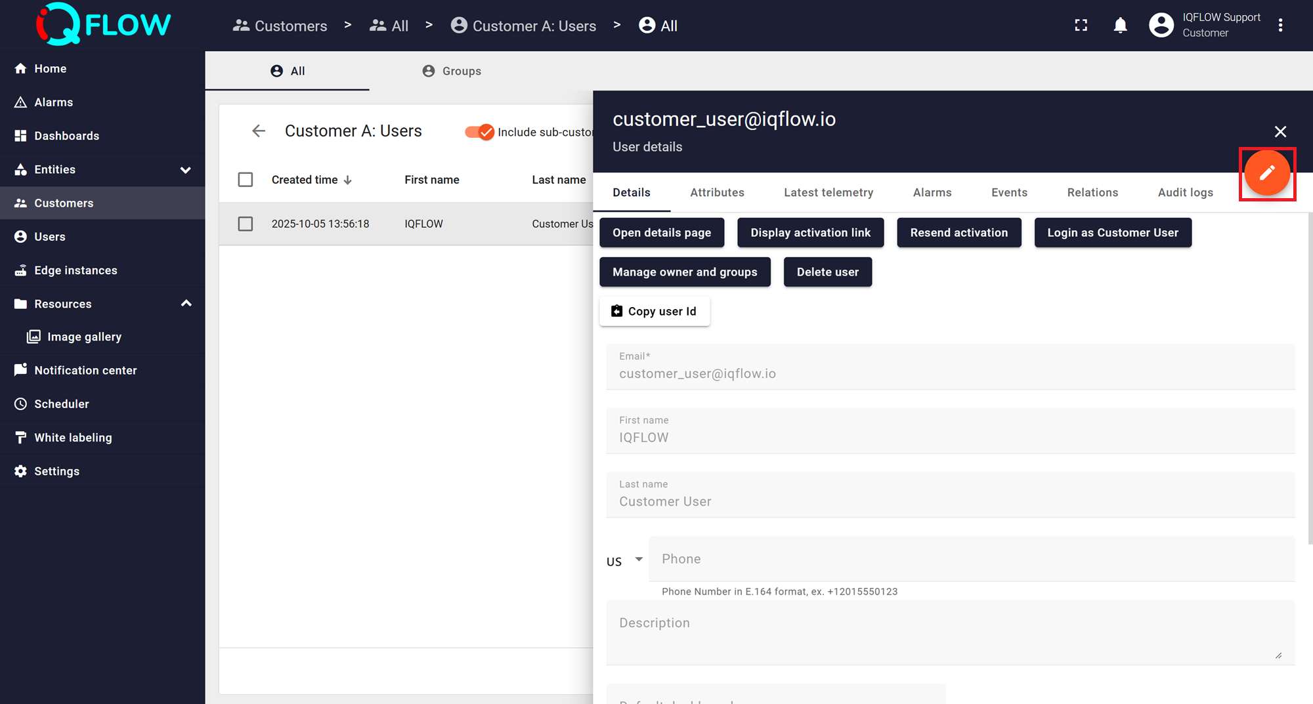Open Image gallery in sidebar
Viewport: 1313px width, 704px height.
click(x=84, y=337)
